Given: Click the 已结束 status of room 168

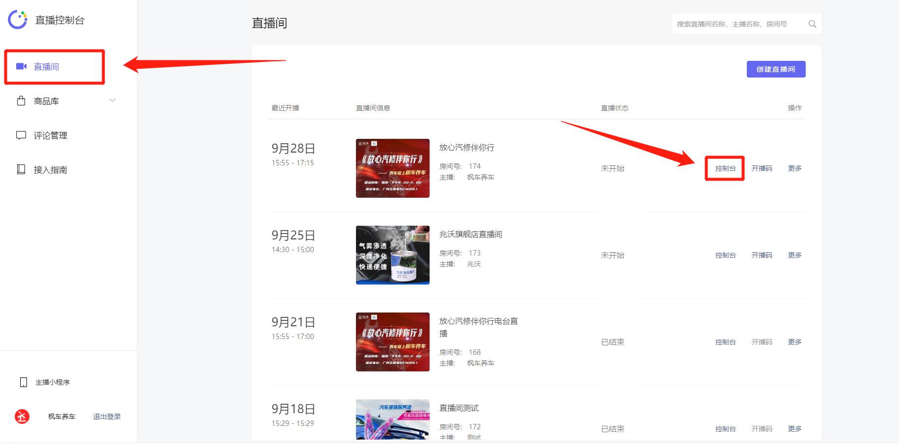Looking at the screenshot, I should click(x=613, y=342).
